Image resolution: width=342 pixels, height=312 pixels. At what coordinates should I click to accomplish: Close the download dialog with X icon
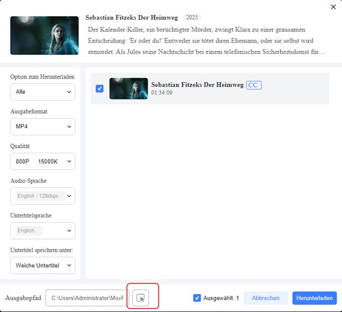[333, 7]
